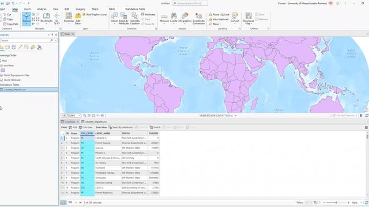Switch to the Table contextual tab
The height and width of the screenshot is (207, 369).
[112, 9]
